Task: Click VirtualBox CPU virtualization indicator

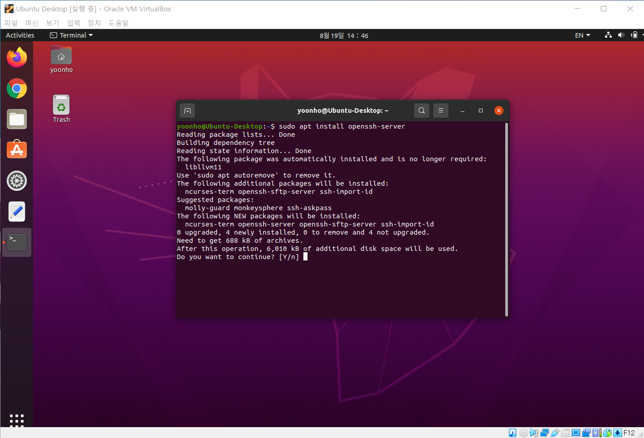Action: coord(596,433)
